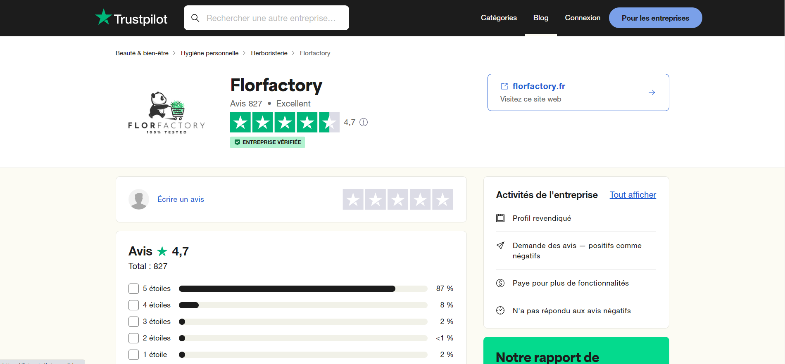785x364 pixels.
Task: Click the Écrire un avis link
Action: click(181, 199)
